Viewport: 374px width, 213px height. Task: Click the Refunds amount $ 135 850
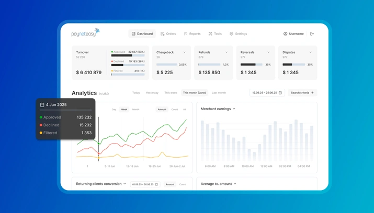[209, 73]
